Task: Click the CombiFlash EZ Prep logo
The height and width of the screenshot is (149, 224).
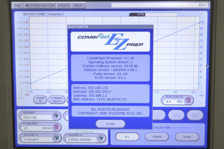Action: (110, 41)
